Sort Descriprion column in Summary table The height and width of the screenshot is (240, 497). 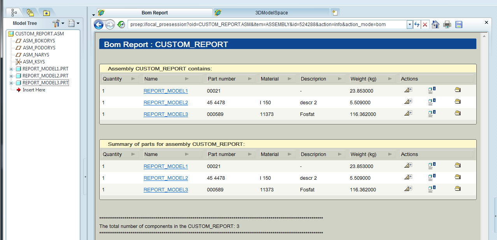click(x=341, y=154)
